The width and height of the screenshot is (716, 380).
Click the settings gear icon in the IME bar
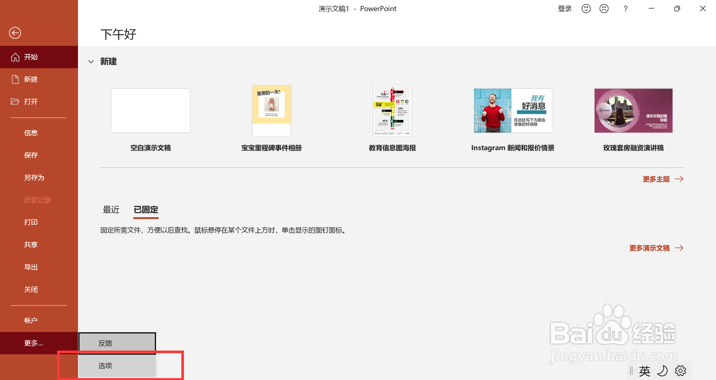[681, 371]
